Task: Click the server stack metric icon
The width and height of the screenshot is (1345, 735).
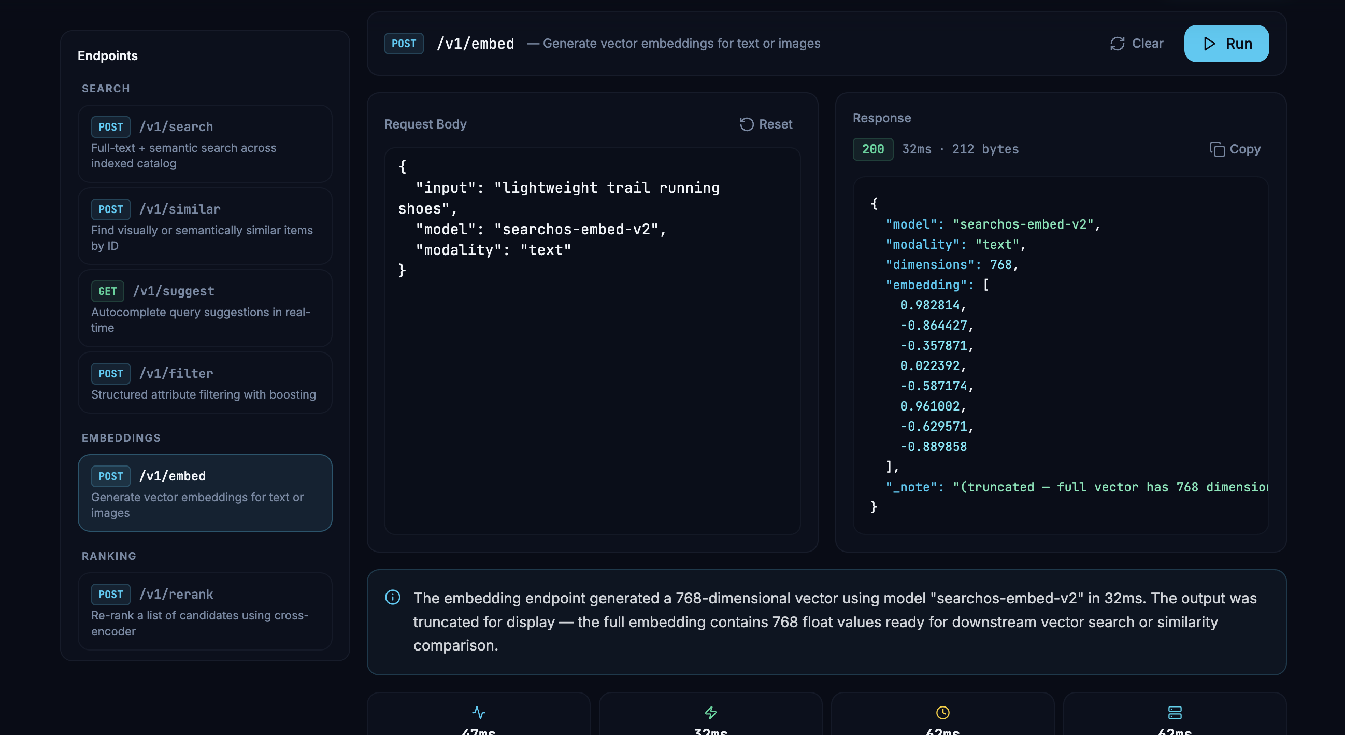Action: tap(1174, 713)
